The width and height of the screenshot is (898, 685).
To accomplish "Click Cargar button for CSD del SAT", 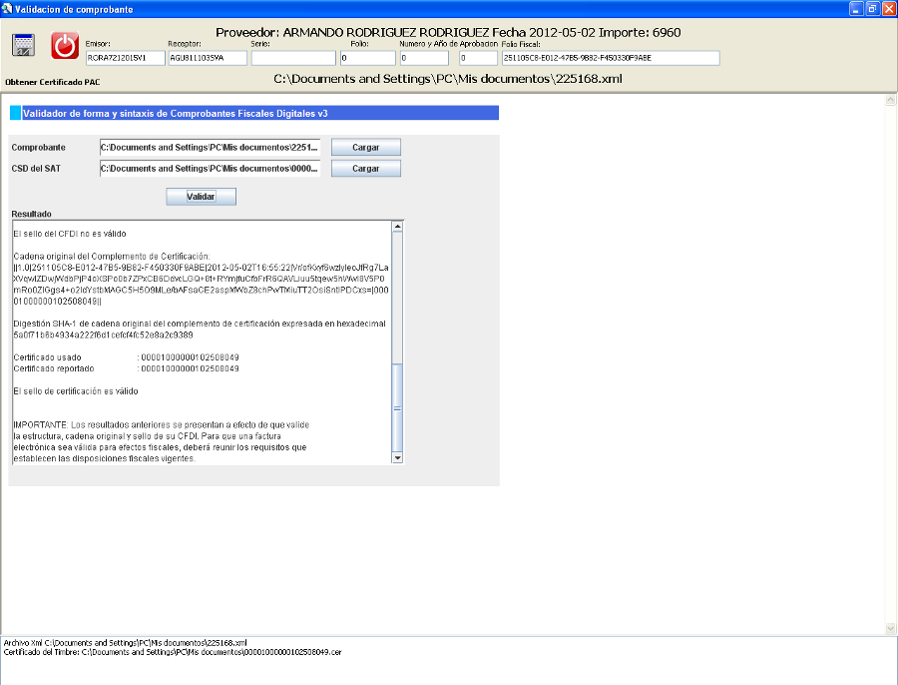I will pos(365,169).
